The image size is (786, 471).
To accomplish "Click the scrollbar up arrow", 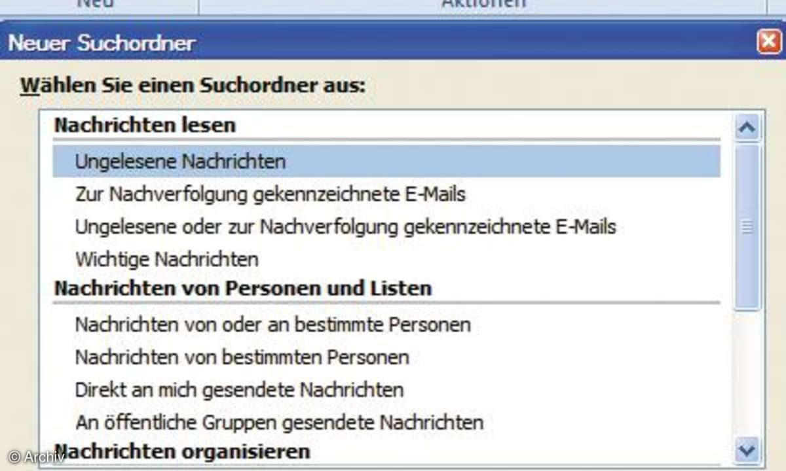I will click(x=747, y=127).
